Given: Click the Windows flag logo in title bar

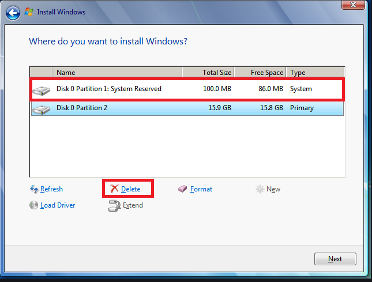Looking at the screenshot, I should click(x=29, y=12).
